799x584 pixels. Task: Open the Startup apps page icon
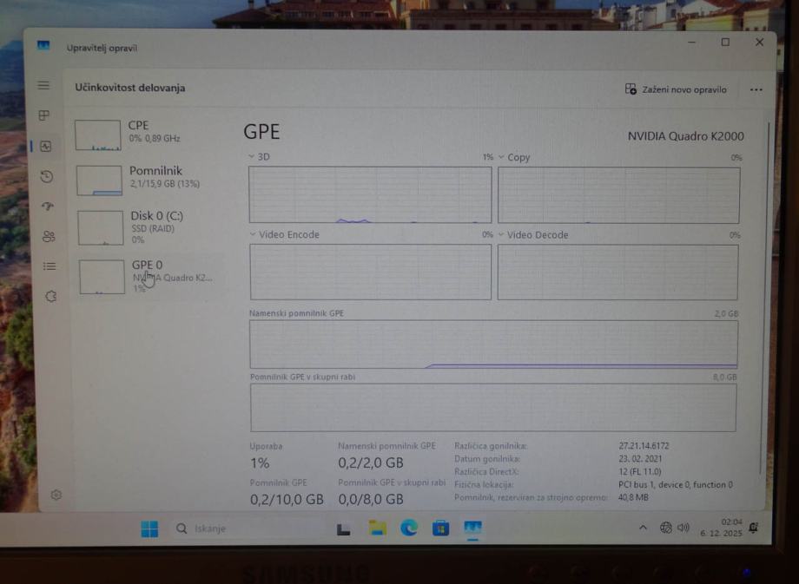coord(48,207)
